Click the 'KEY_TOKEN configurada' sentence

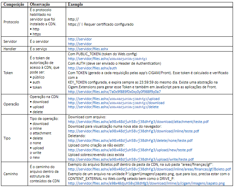143,82
